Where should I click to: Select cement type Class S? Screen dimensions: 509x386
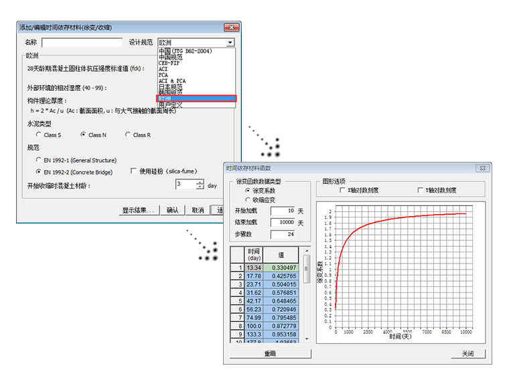(x=39, y=134)
